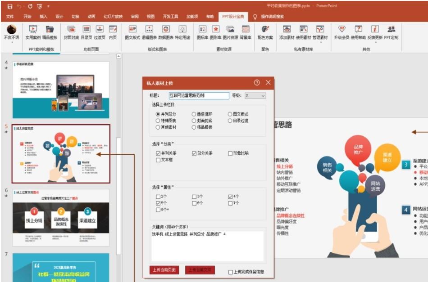Uncheck the 总分关系 checkbox
Viewport: 428px width, 282px height.
(194, 153)
